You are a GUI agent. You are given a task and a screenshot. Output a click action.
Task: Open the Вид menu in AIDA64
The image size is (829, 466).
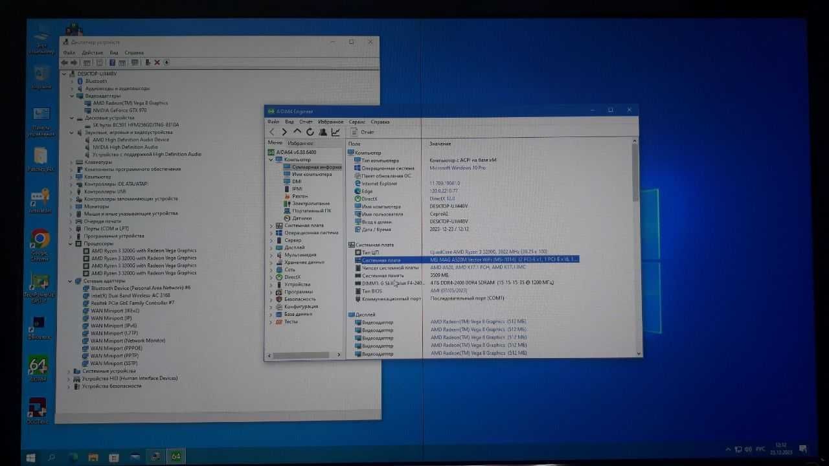click(290, 122)
